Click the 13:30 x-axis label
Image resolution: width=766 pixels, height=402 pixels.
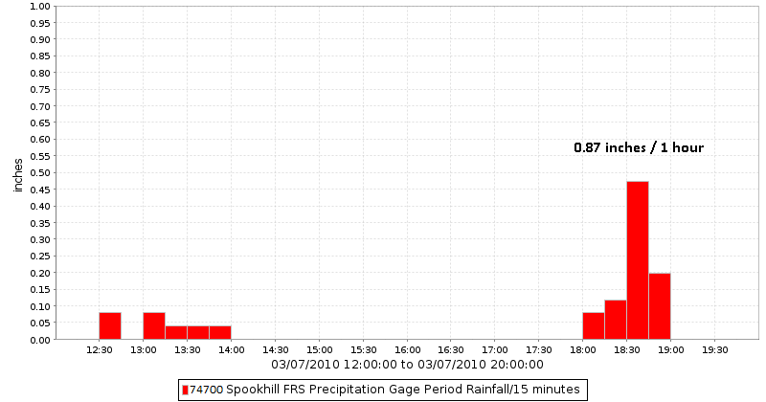[188, 350]
